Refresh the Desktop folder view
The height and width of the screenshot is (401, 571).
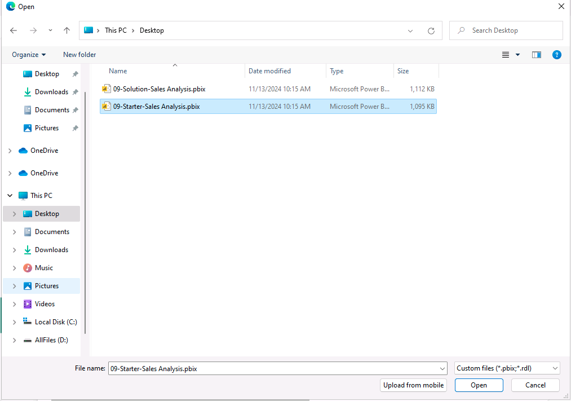pyautogui.click(x=431, y=31)
